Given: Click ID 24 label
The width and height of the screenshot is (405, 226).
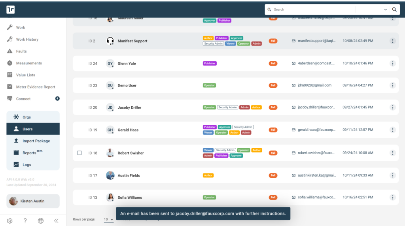Looking at the screenshot, I should [x=93, y=64].
